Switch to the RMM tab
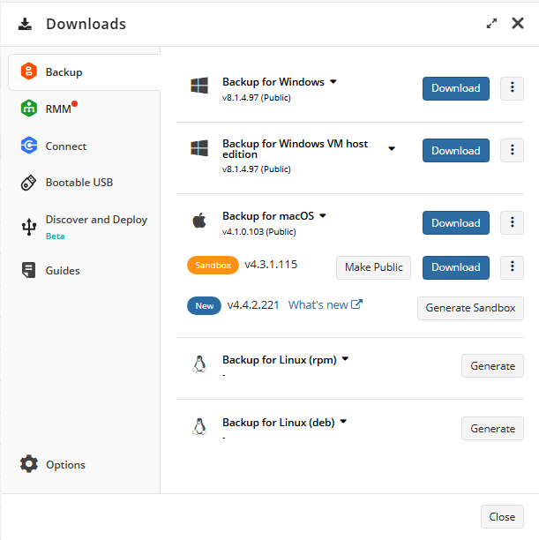 pos(58,109)
